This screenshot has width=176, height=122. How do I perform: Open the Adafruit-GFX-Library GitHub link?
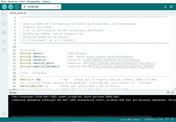point(122,63)
